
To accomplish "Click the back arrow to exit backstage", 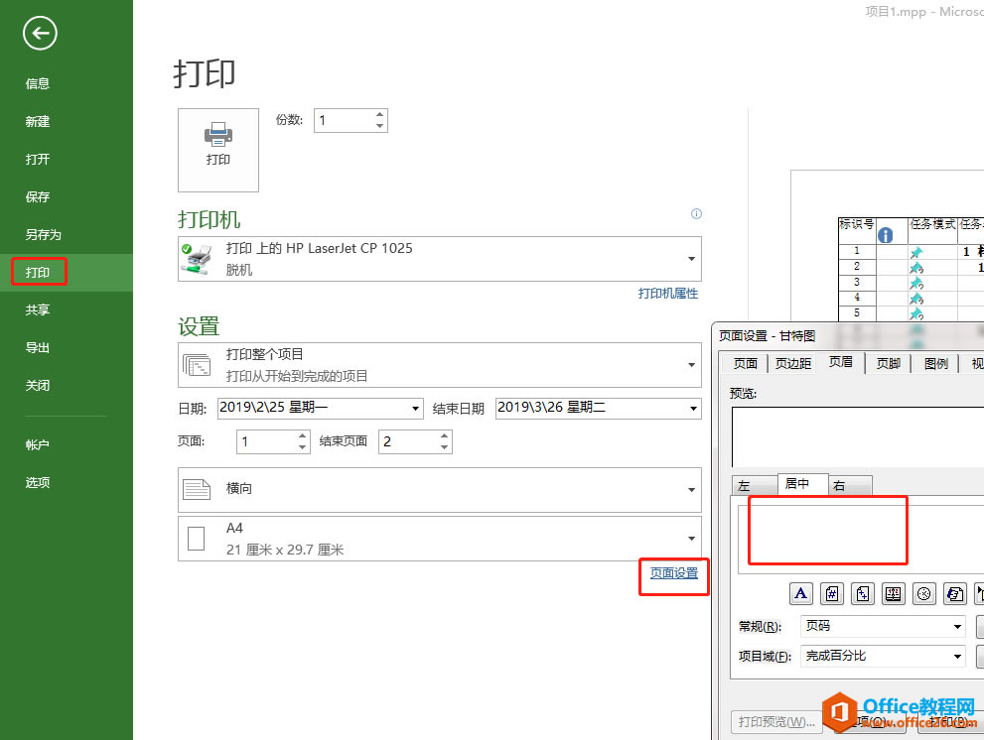I will tap(40, 34).
